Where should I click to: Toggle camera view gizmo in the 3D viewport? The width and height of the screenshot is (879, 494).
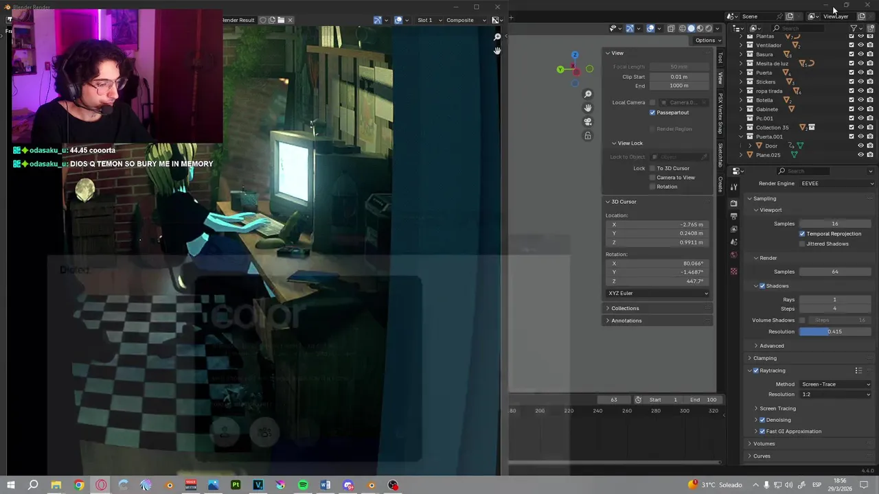[x=588, y=121]
